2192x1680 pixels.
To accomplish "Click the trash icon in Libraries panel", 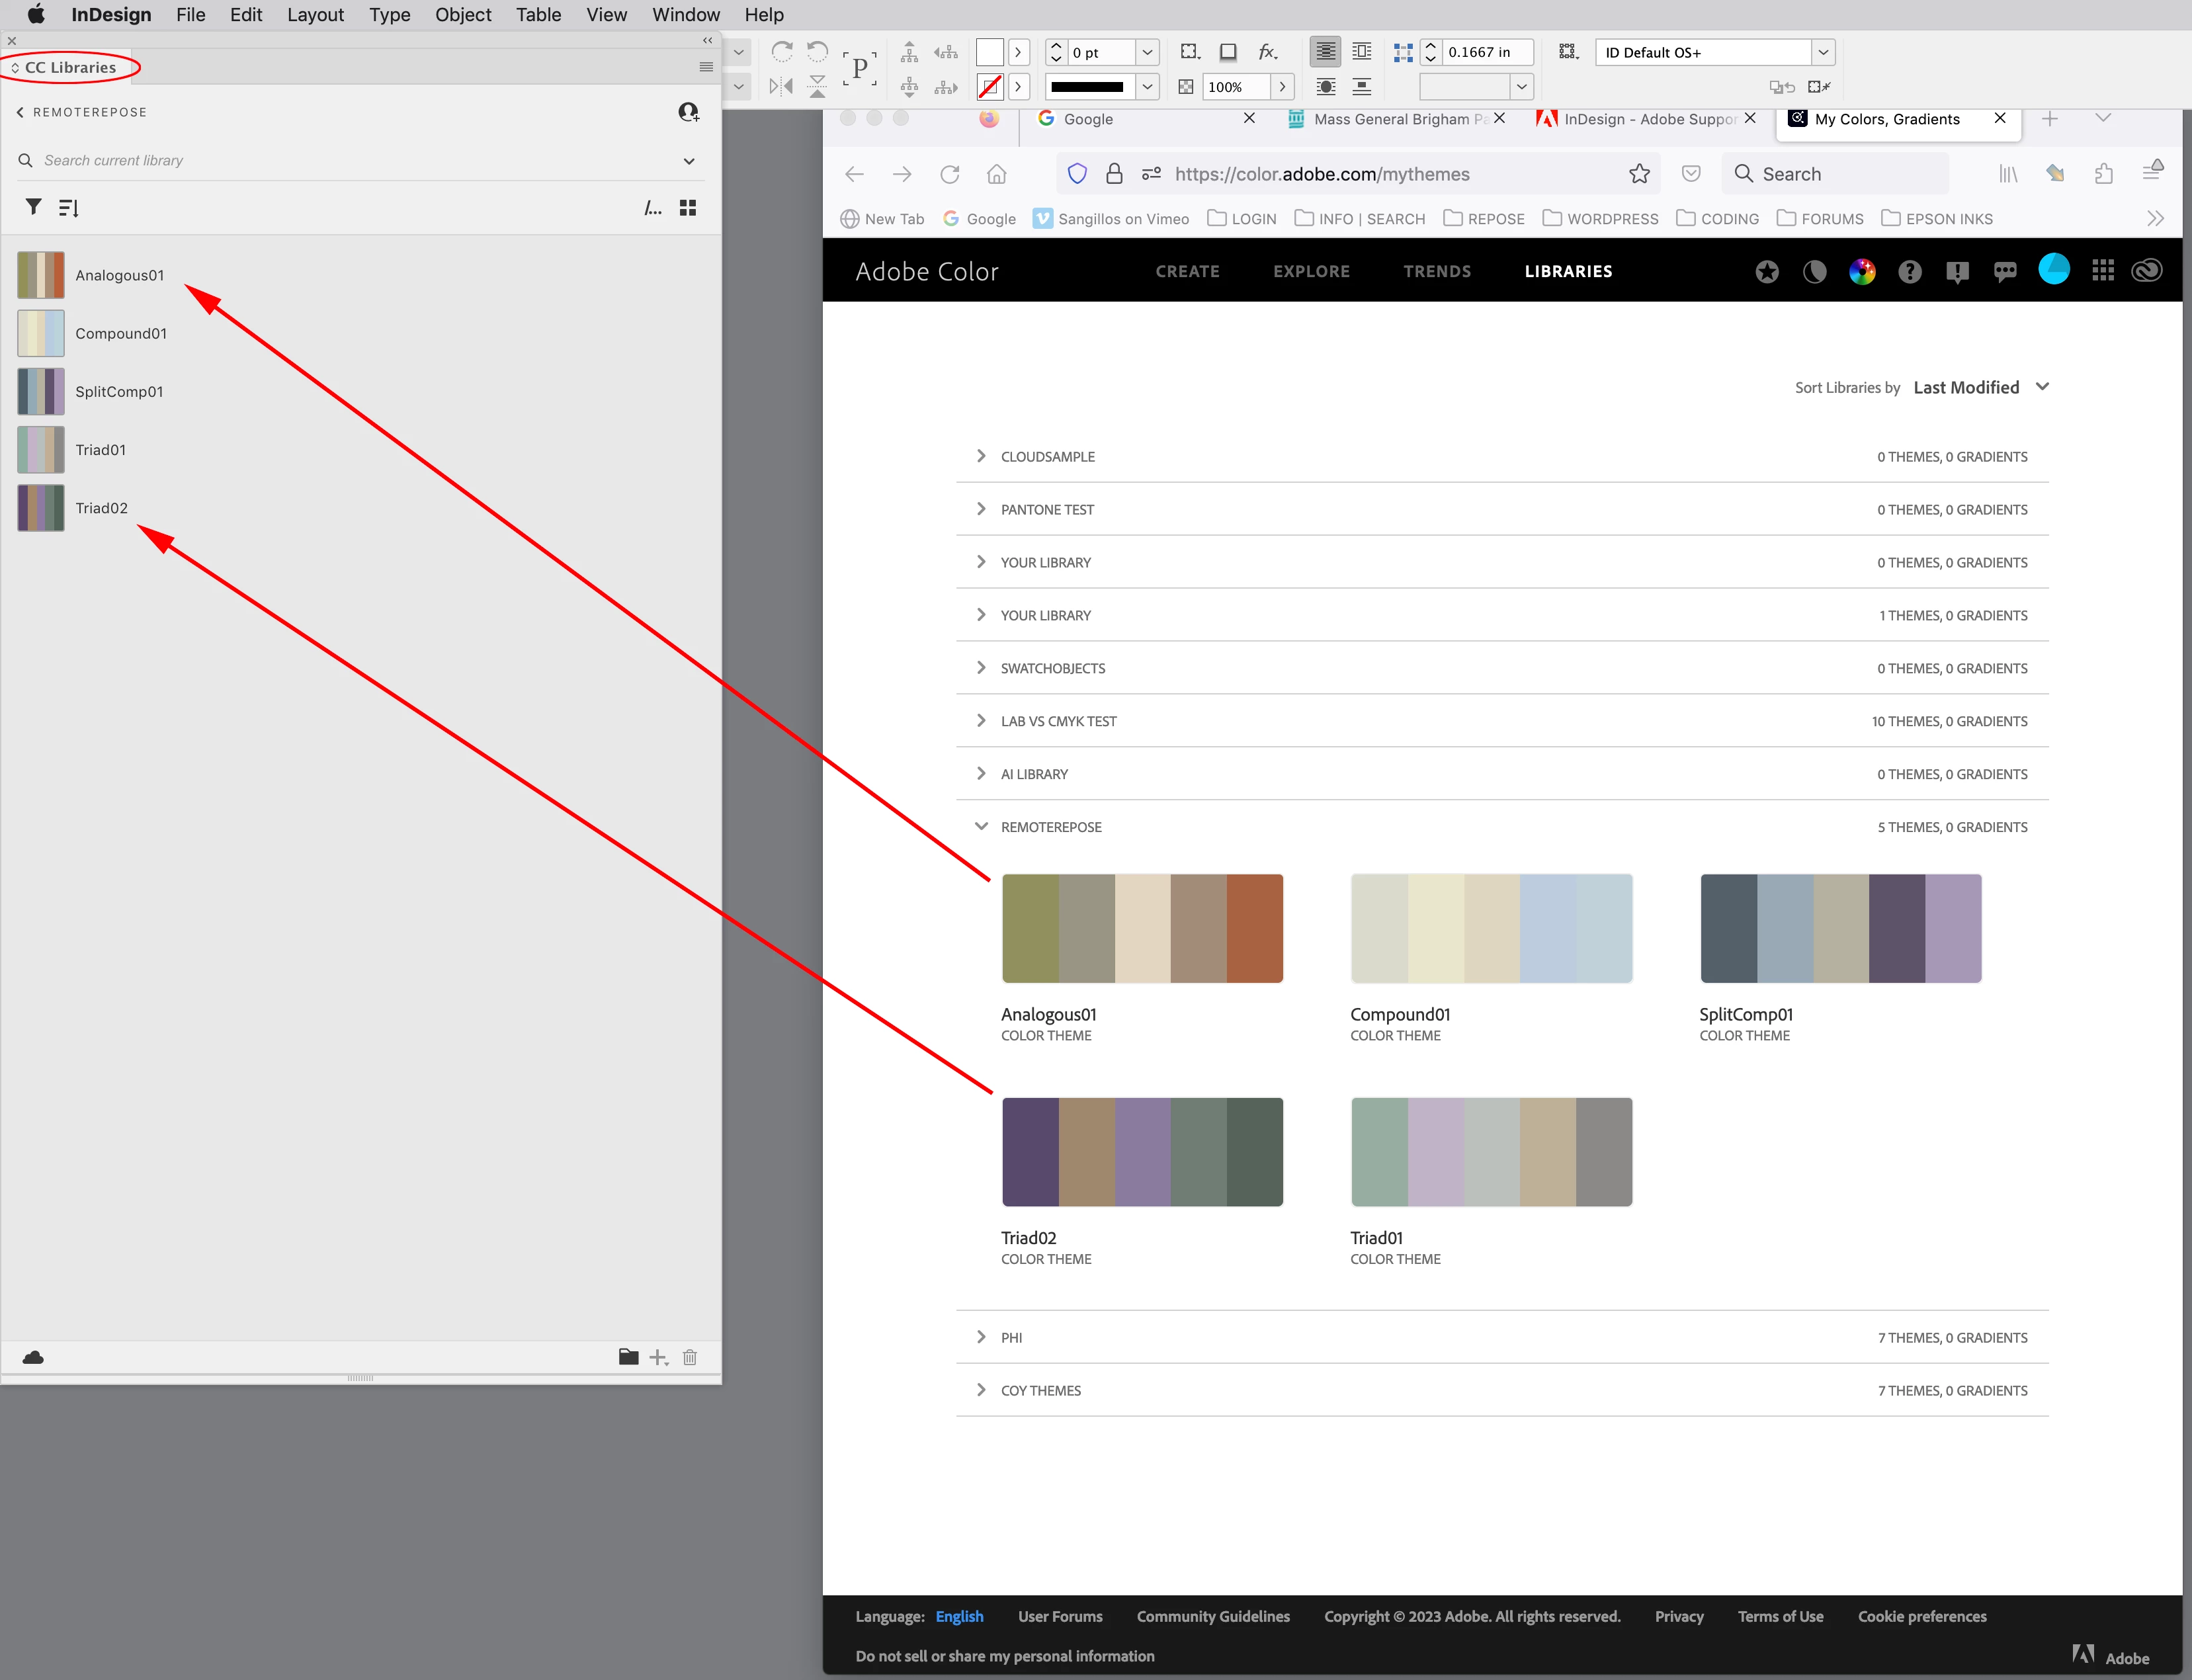I will pos(690,1357).
